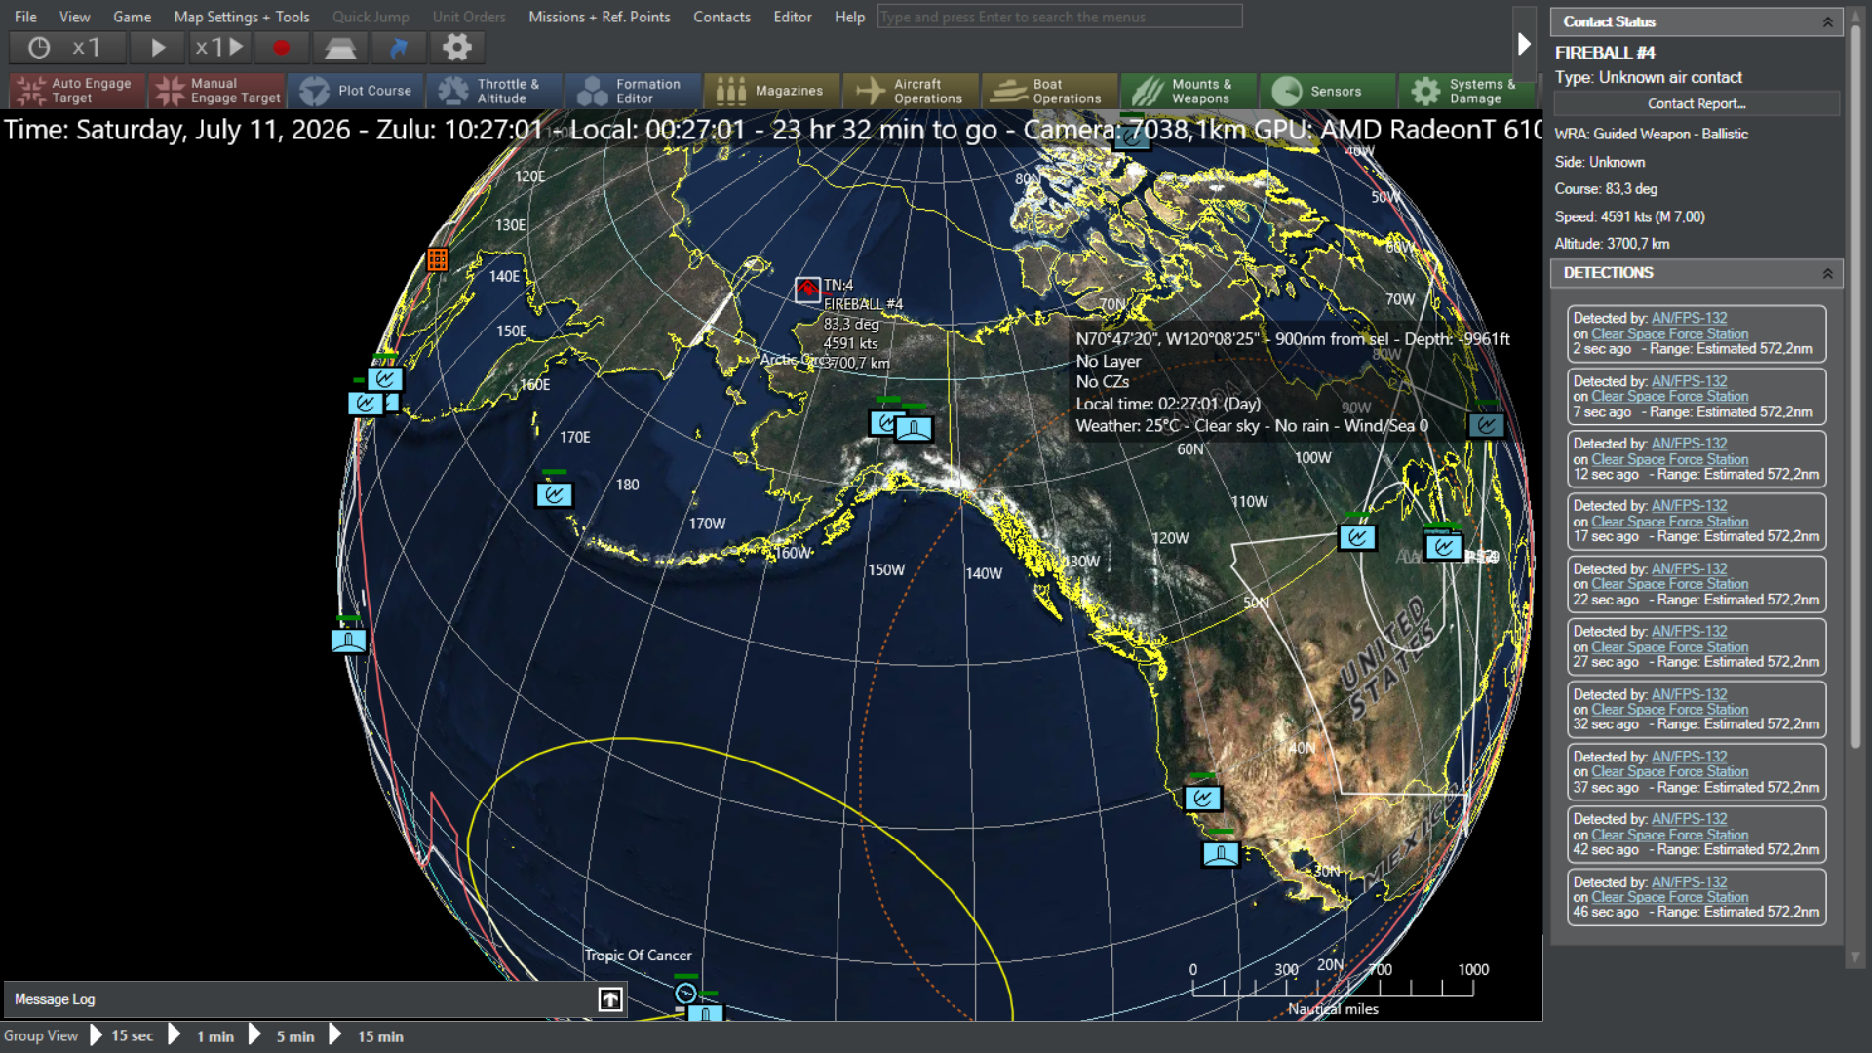Image resolution: width=1872 pixels, height=1053 pixels.
Task: Open Clear Space Force Station in the 17 sec ago detection
Action: [x=1669, y=522]
